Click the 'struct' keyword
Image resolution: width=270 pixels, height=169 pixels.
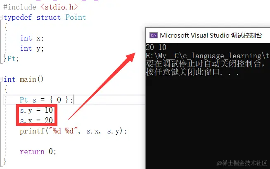pyautogui.click(x=49, y=17)
